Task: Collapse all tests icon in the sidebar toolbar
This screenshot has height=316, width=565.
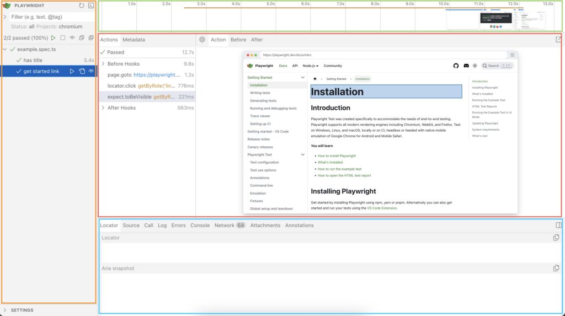Action: (x=82, y=38)
